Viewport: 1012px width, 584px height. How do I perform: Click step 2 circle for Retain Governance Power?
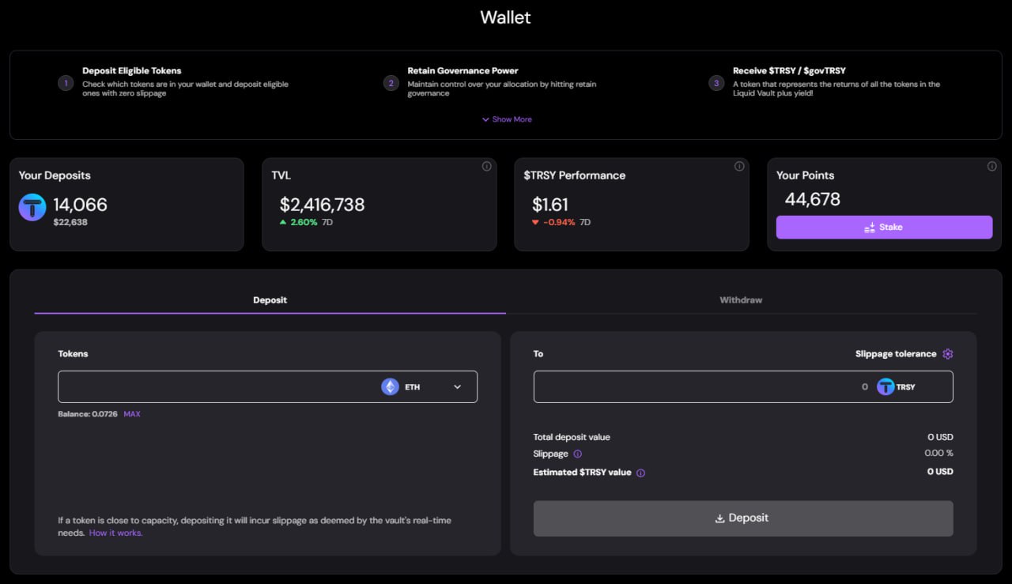(391, 83)
